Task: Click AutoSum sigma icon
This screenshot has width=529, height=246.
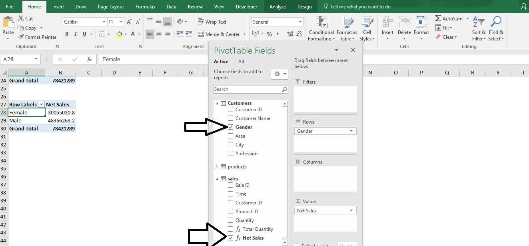Action: 438,18
